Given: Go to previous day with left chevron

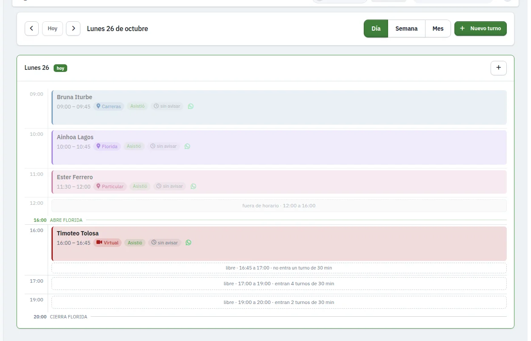Looking at the screenshot, I should click(31, 29).
